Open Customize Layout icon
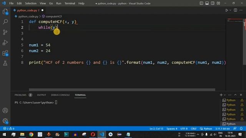 (x=218, y=3)
